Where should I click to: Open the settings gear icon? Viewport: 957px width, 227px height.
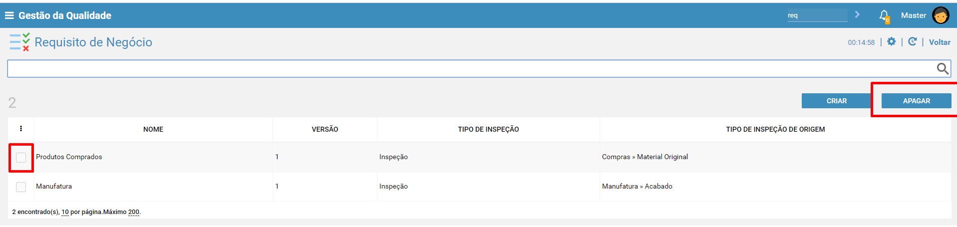(x=892, y=42)
